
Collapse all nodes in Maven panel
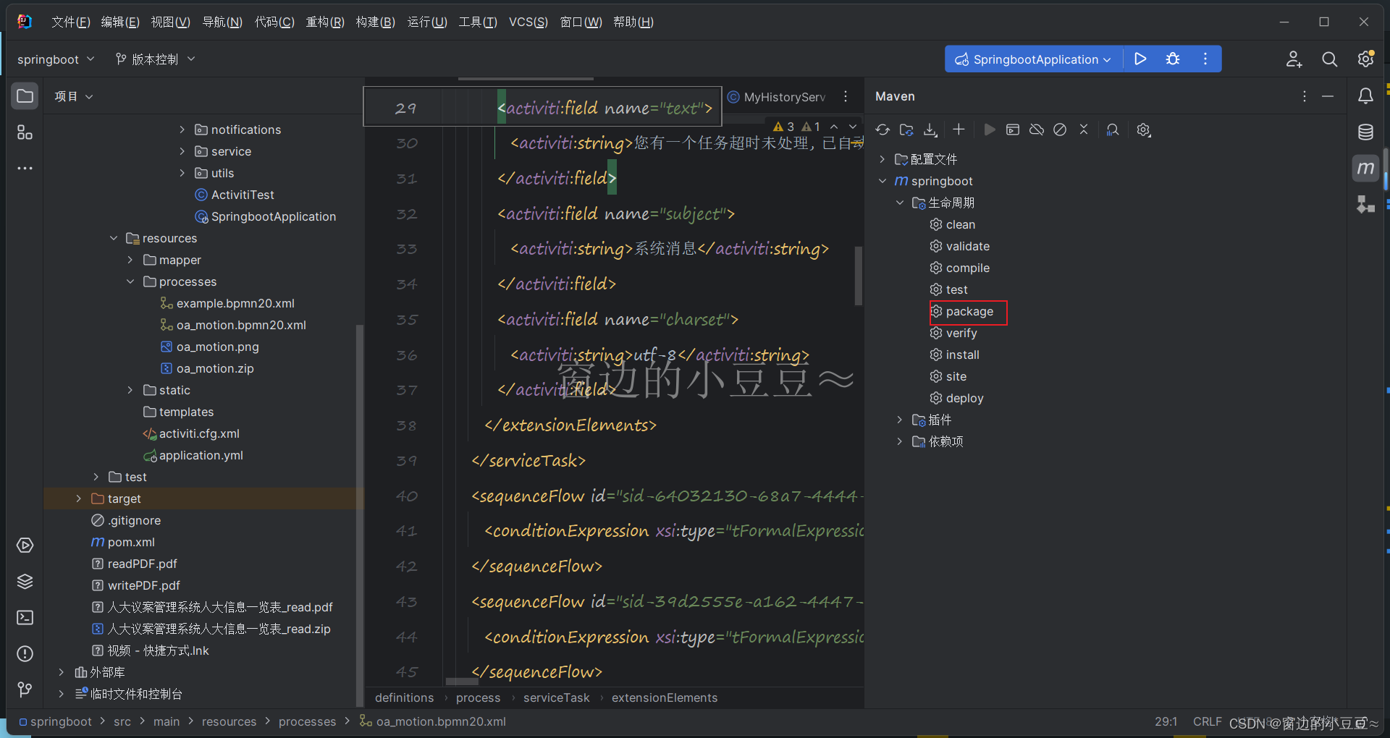point(1084,130)
